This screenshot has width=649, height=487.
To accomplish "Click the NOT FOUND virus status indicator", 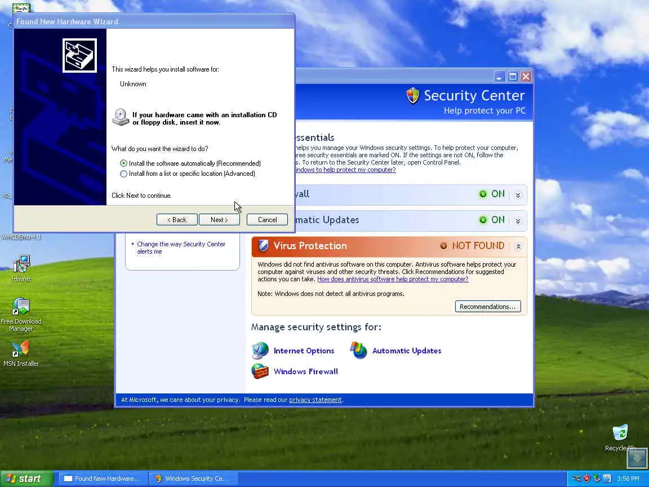I will pyautogui.click(x=472, y=246).
